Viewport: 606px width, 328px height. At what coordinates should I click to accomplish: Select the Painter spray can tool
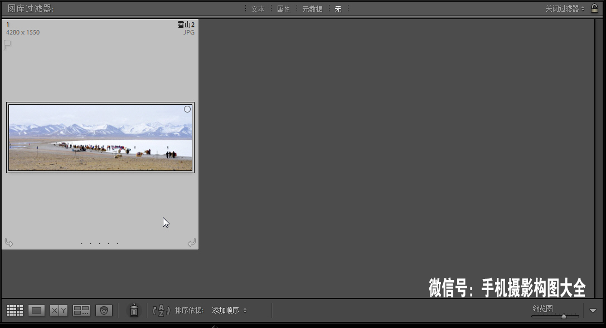[134, 310]
